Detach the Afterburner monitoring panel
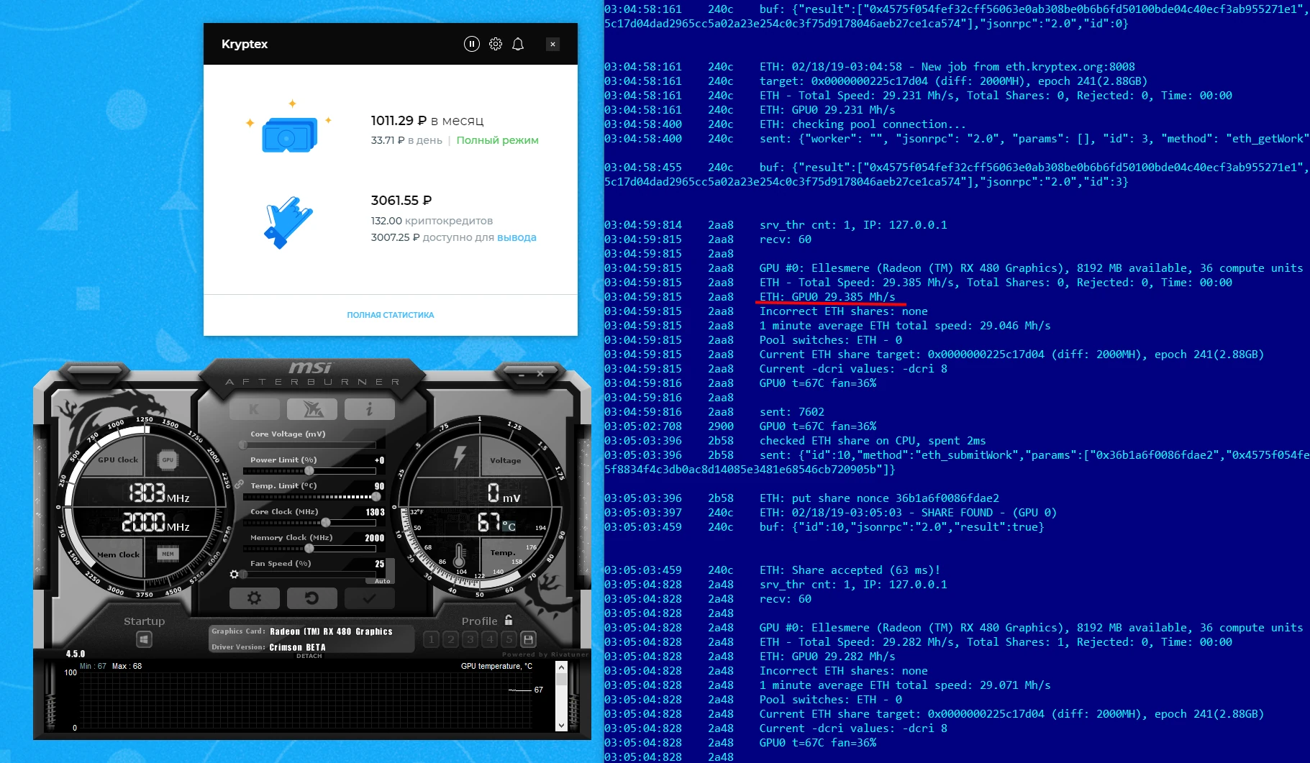Viewport: 1310px width, 763px height. (309, 656)
